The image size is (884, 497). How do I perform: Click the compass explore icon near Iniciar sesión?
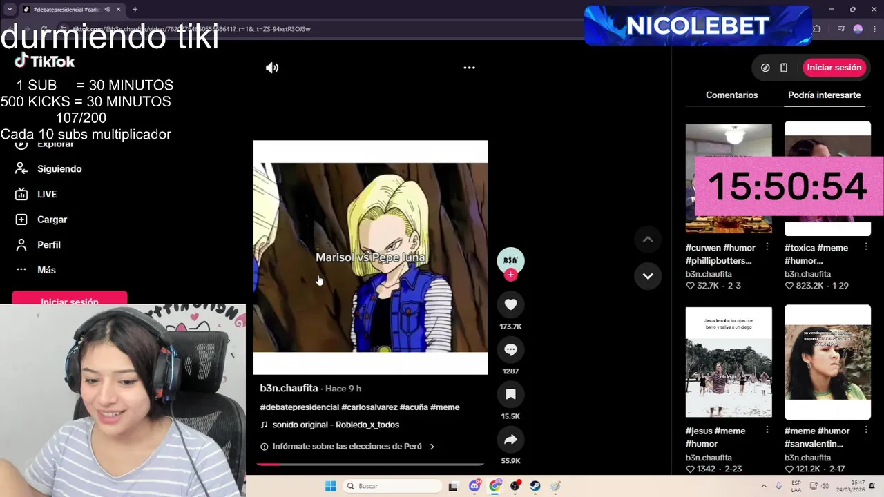pyautogui.click(x=765, y=68)
